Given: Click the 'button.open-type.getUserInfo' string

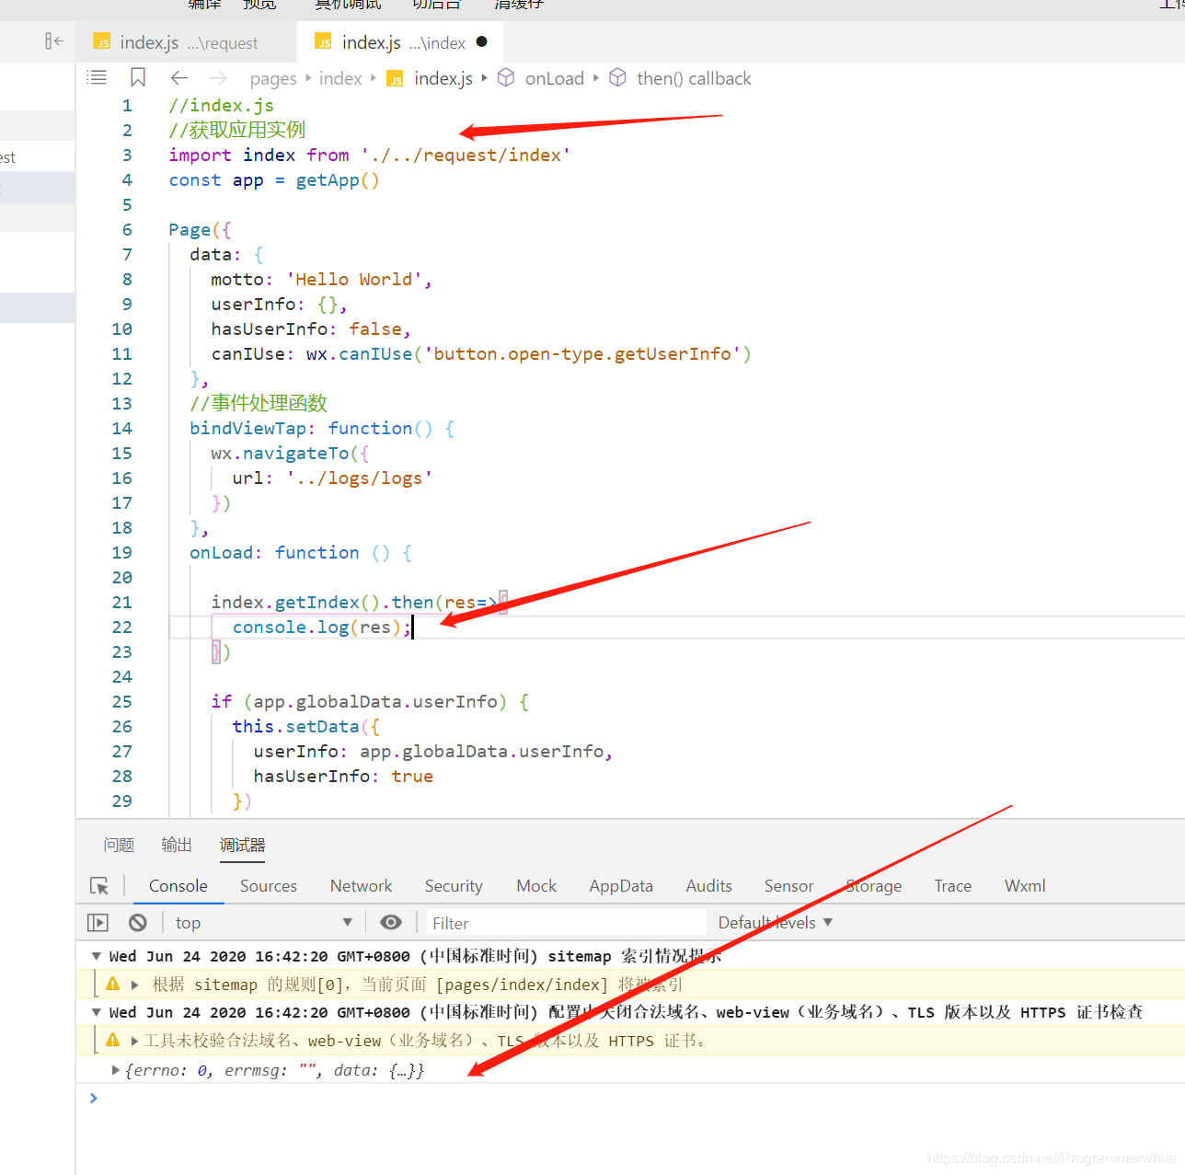Looking at the screenshot, I should tap(582, 354).
